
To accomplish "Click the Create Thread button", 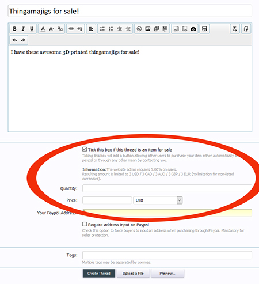I will point(99,274).
